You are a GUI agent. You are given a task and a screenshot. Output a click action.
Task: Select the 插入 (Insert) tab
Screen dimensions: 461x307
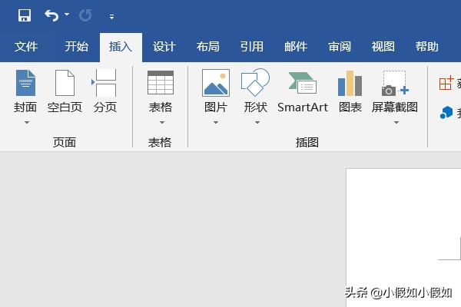[121, 46]
